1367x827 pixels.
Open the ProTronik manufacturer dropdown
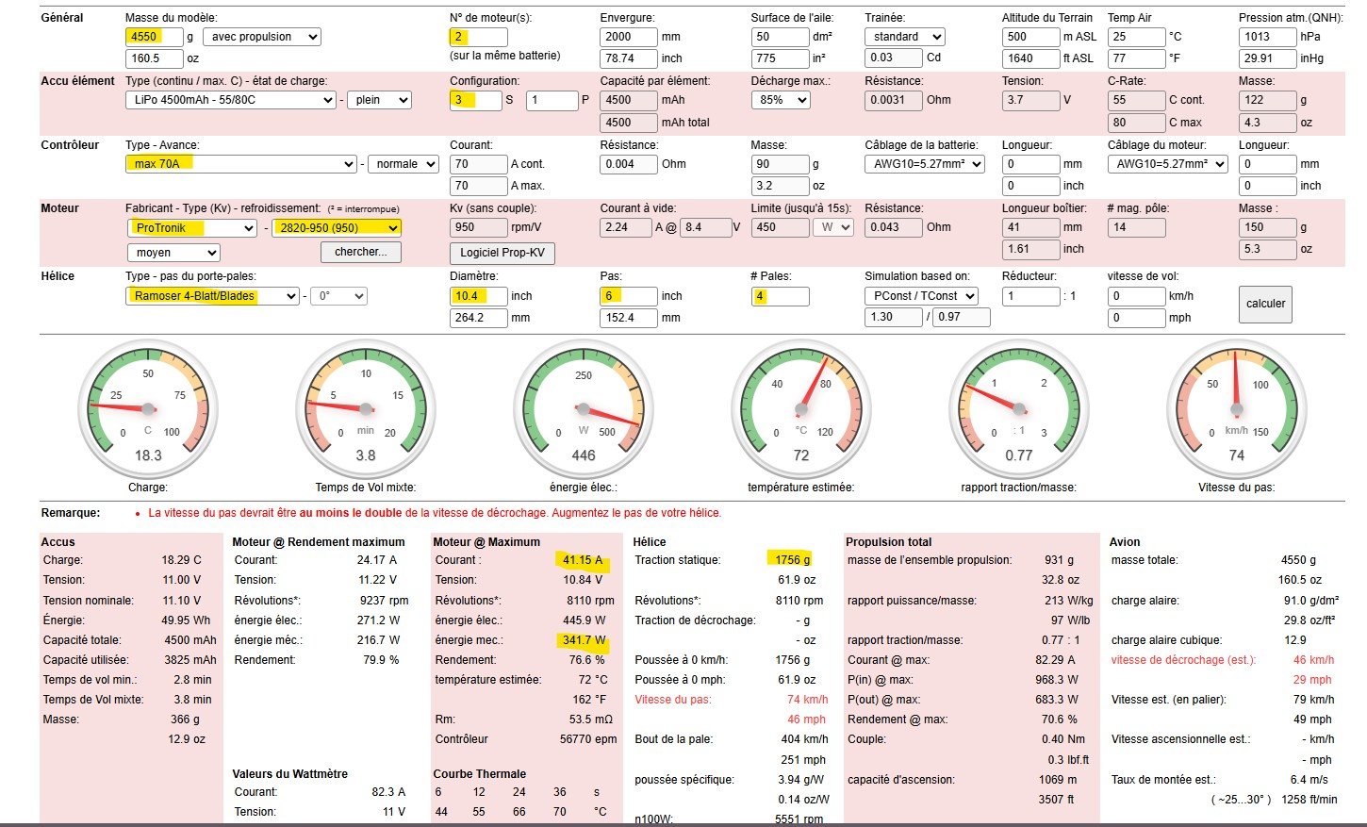click(191, 228)
